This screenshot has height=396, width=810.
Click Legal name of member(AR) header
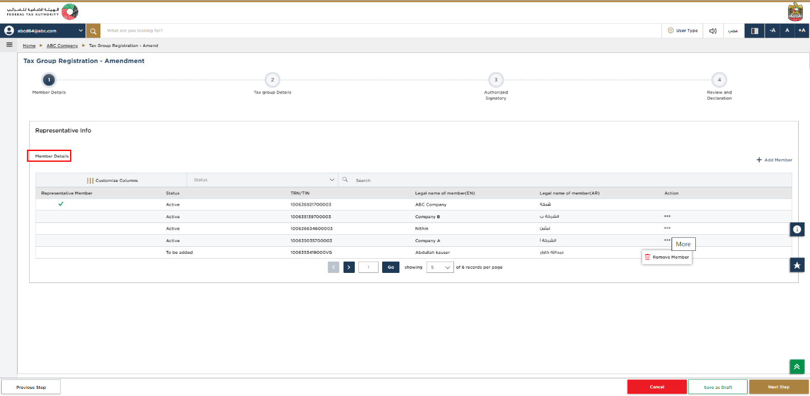click(x=569, y=193)
